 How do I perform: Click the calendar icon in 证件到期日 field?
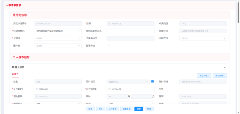[x=109, y=89]
